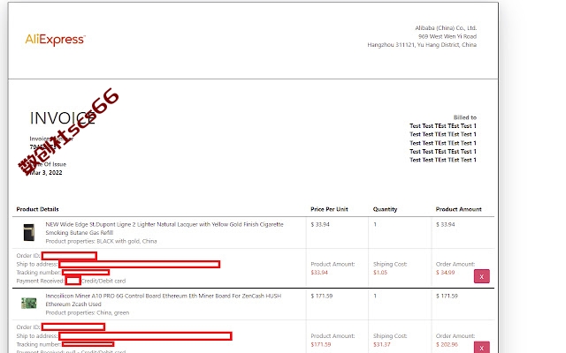Click the 'Mar 3, 2022' issue date

(x=46, y=173)
